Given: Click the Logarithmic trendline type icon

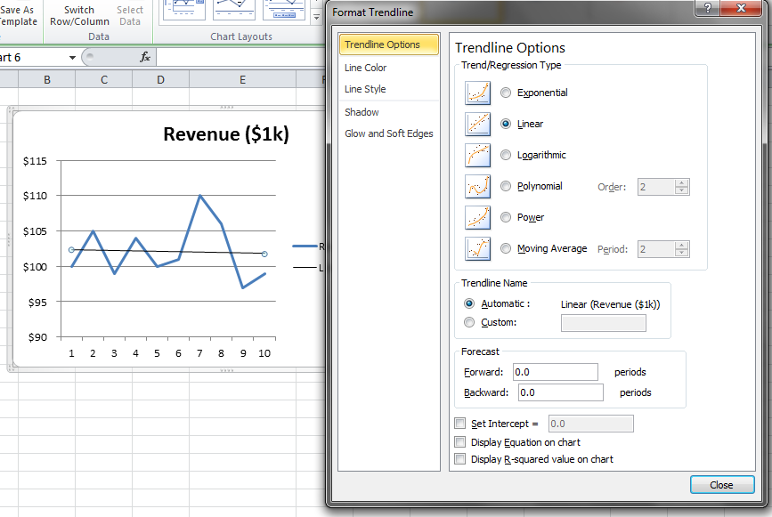Looking at the screenshot, I should tap(477, 155).
